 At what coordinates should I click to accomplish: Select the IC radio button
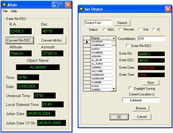(154, 29)
